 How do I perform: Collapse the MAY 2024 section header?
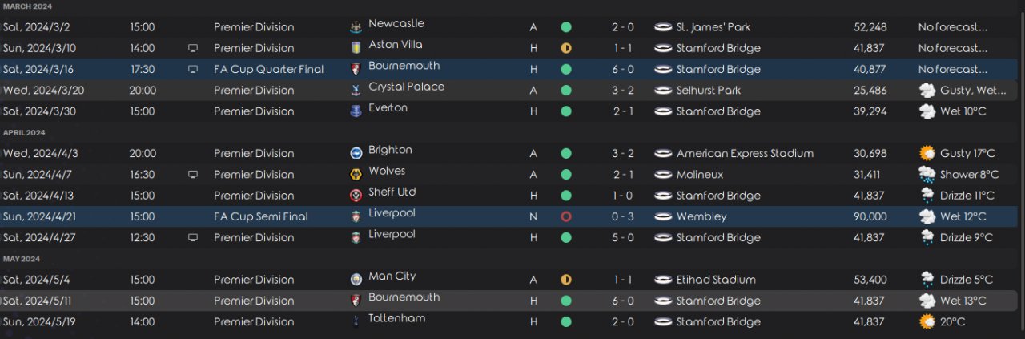[22, 259]
